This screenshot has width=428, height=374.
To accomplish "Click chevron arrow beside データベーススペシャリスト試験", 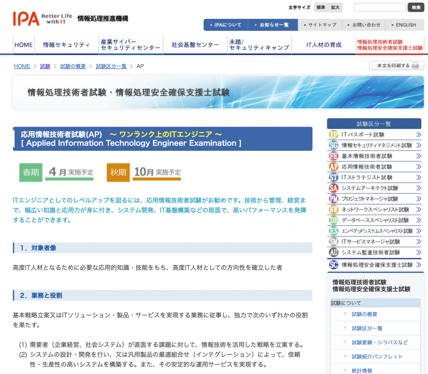I will pyautogui.click(x=418, y=220).
